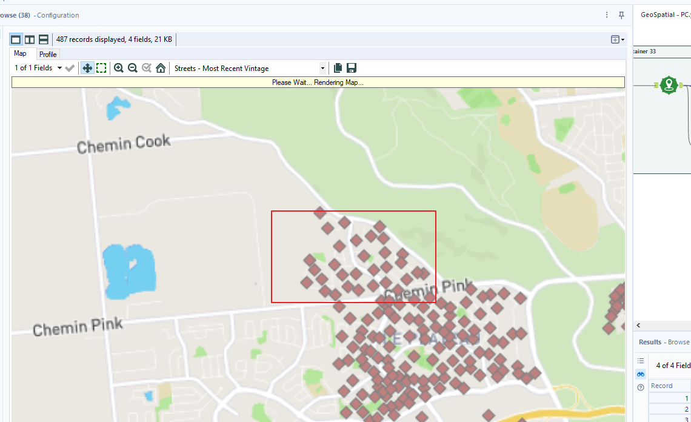
Task: Select the Pan tool on the map toolbar
Action: [88, 68]
